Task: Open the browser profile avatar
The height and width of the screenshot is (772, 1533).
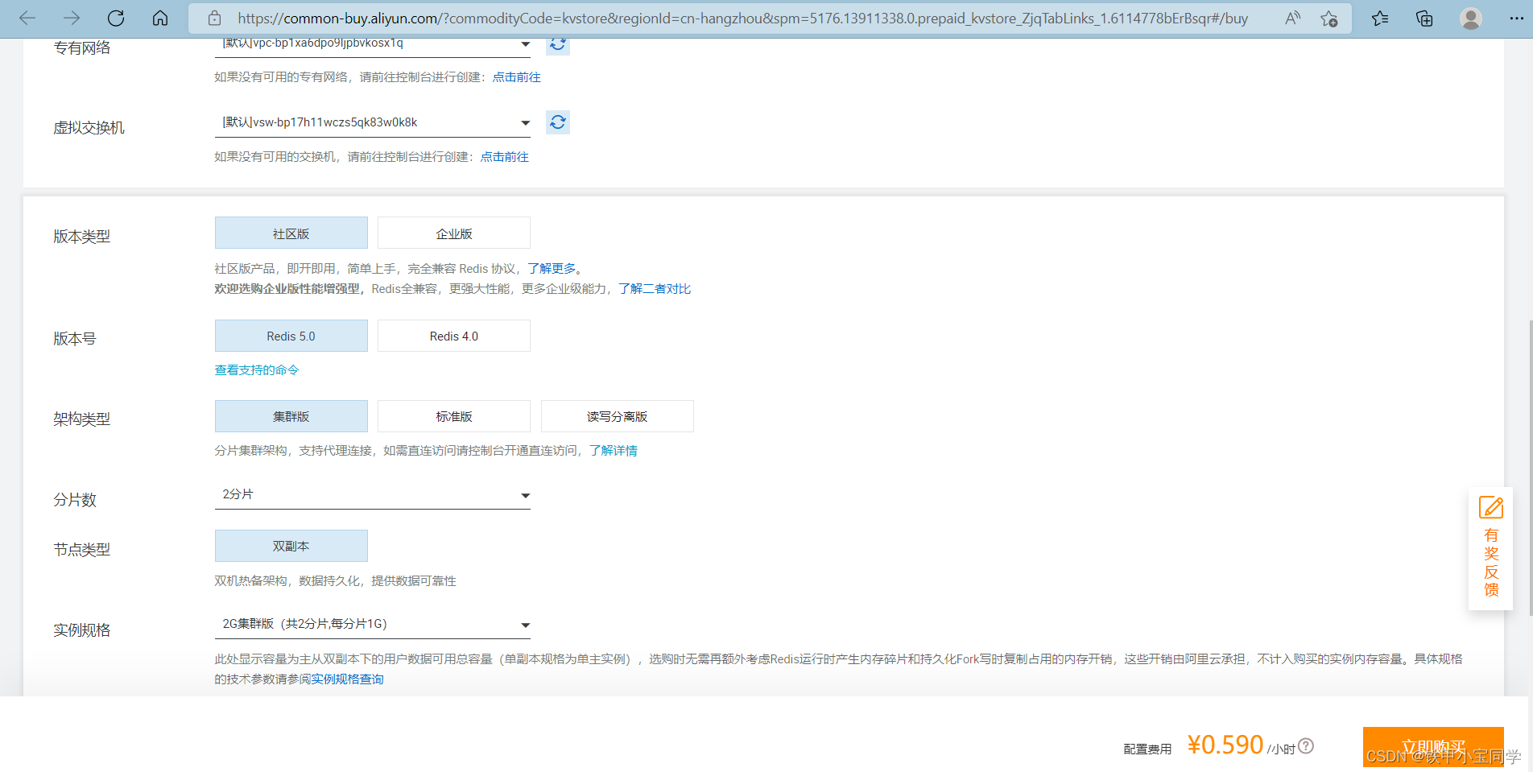Action: point(1471,18)
